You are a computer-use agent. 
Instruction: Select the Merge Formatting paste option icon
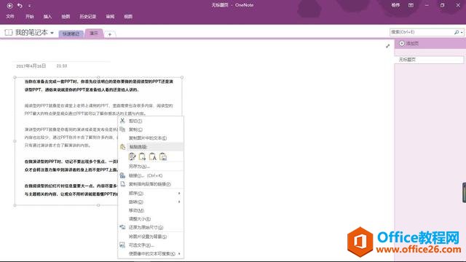(x=143, y=156)
